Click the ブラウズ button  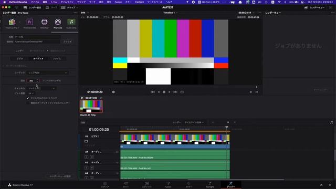click(67, 41)
